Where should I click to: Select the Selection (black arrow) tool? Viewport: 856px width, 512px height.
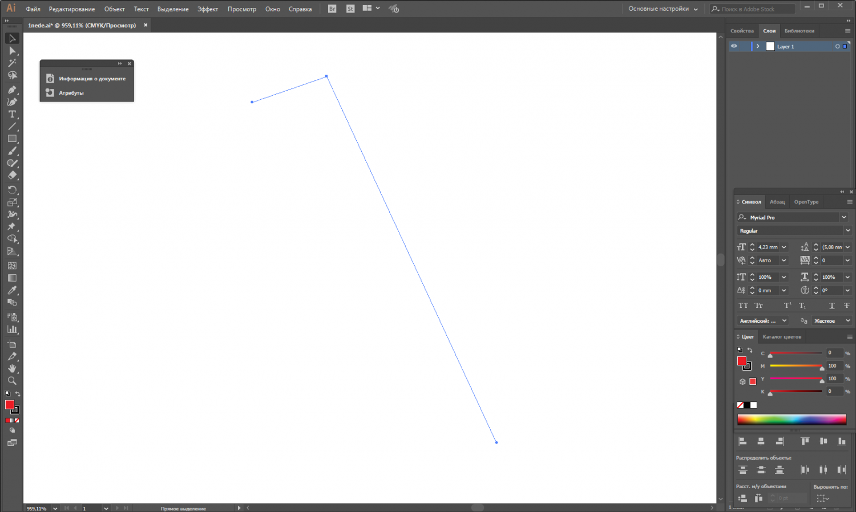coord(12,38)
